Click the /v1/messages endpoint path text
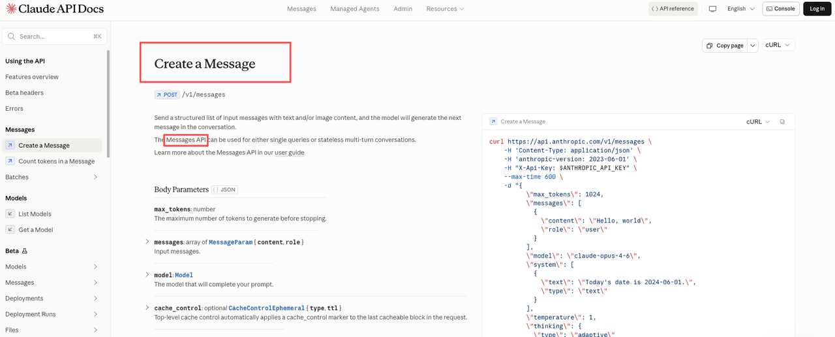This screenshot has width=835, height=337. [x=204, y=95]
